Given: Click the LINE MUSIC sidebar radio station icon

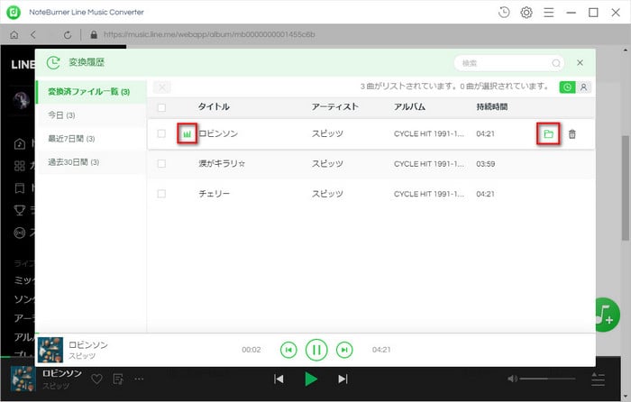Looking at the screenshot, I should [20, 233].
